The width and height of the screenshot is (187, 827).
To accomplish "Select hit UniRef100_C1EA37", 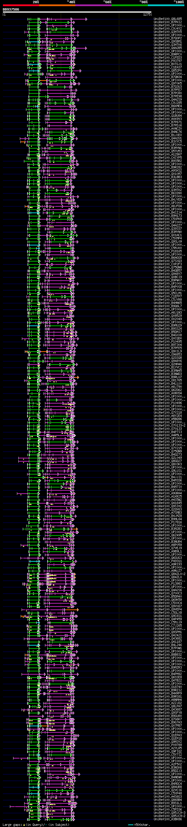I will pyautogui.click(x=168, y=67).
